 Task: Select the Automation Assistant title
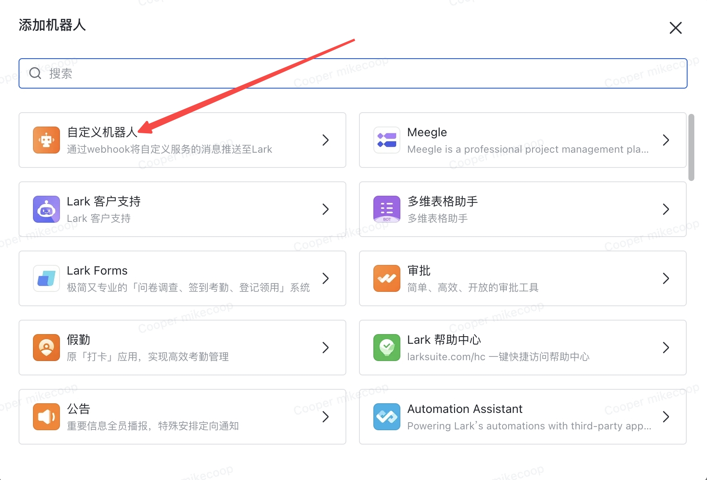click(x=465, y=409)
